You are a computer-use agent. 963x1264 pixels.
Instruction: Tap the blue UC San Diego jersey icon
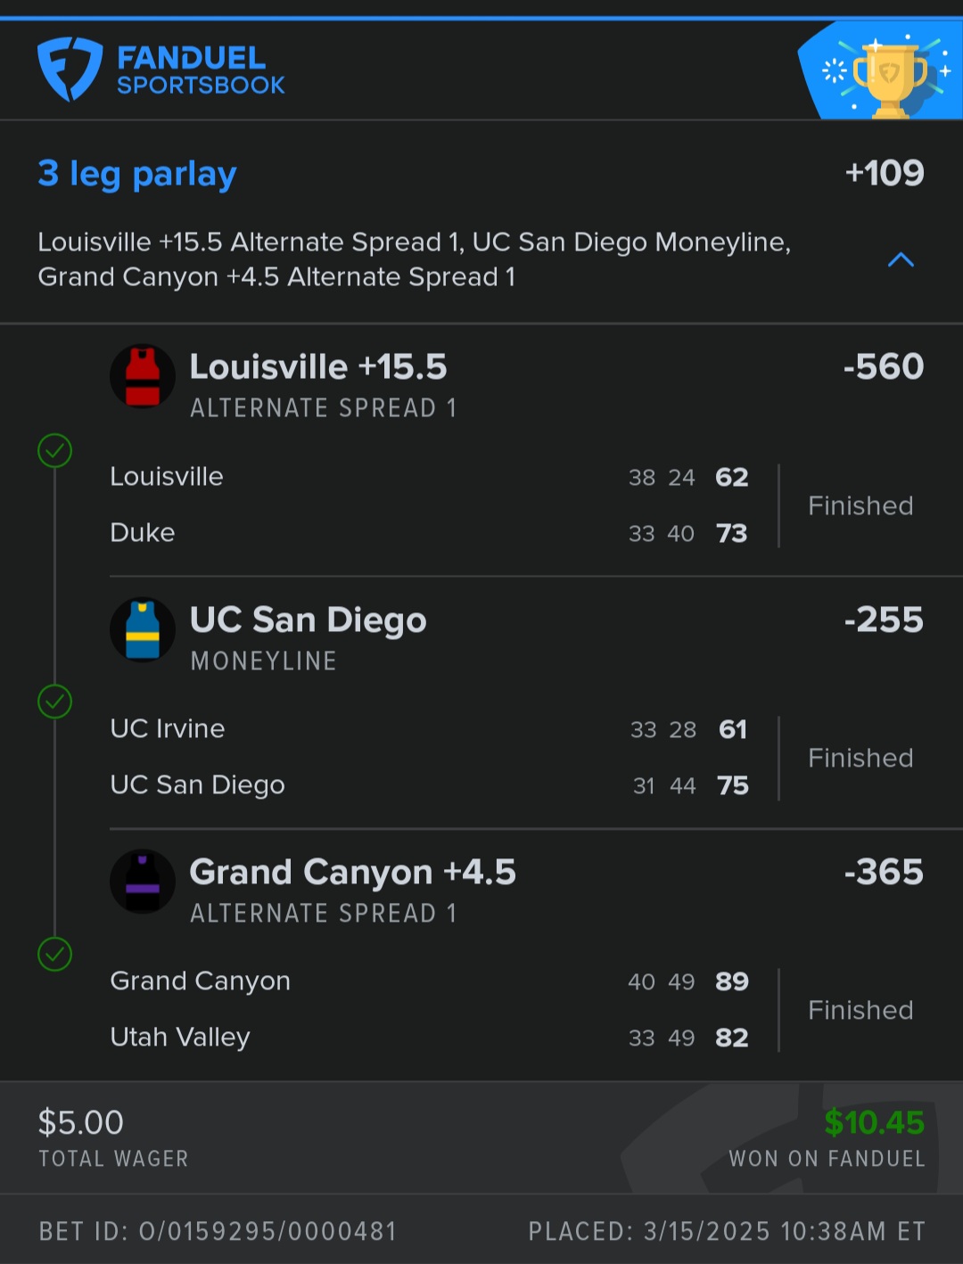point(143,629)
